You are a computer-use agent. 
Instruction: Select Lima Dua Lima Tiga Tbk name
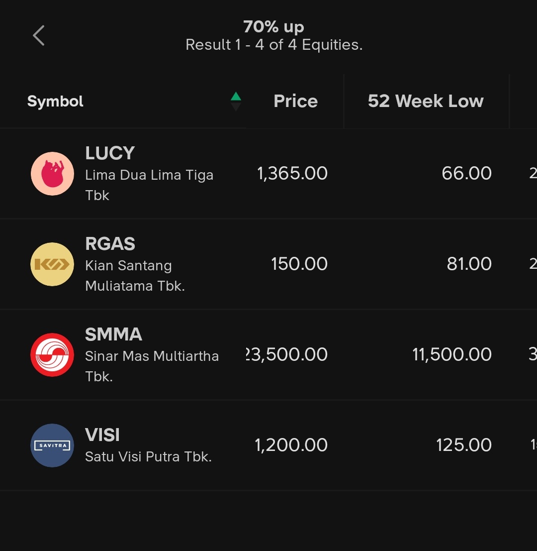149,185
